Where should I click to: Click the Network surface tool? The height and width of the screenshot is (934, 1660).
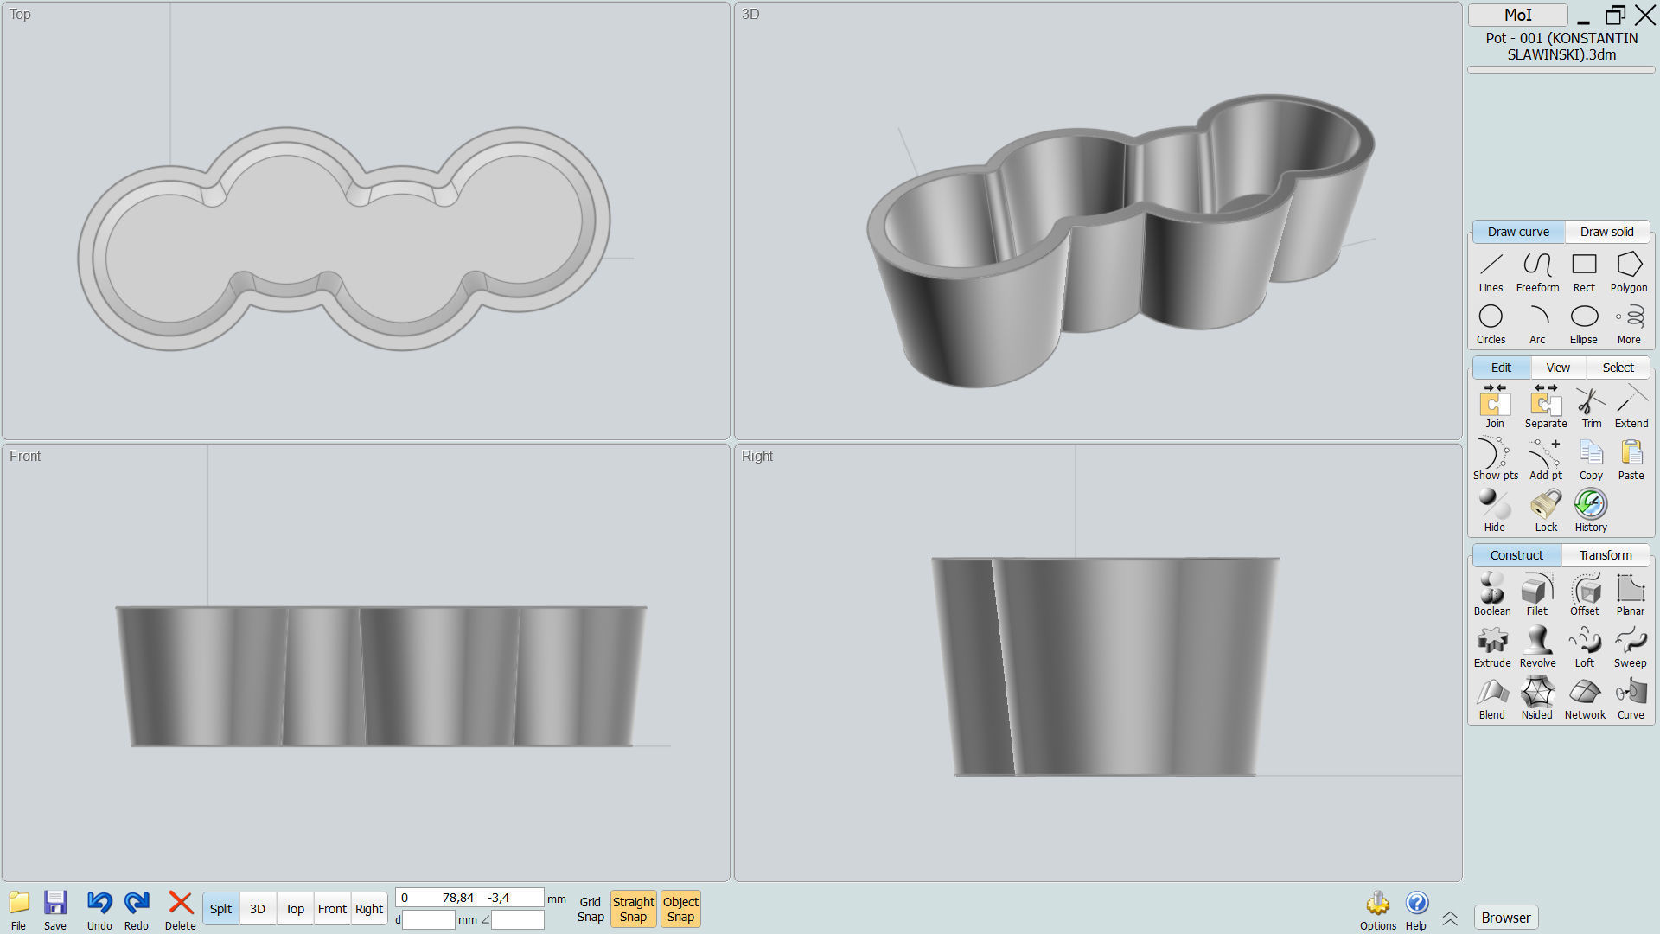pos(1585,699)
